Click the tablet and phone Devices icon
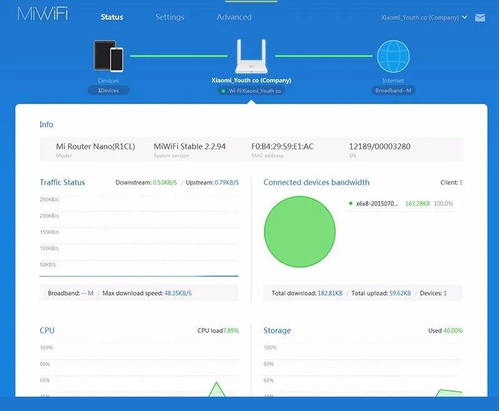Screen dimensions: 499x411 pos(109,56)
